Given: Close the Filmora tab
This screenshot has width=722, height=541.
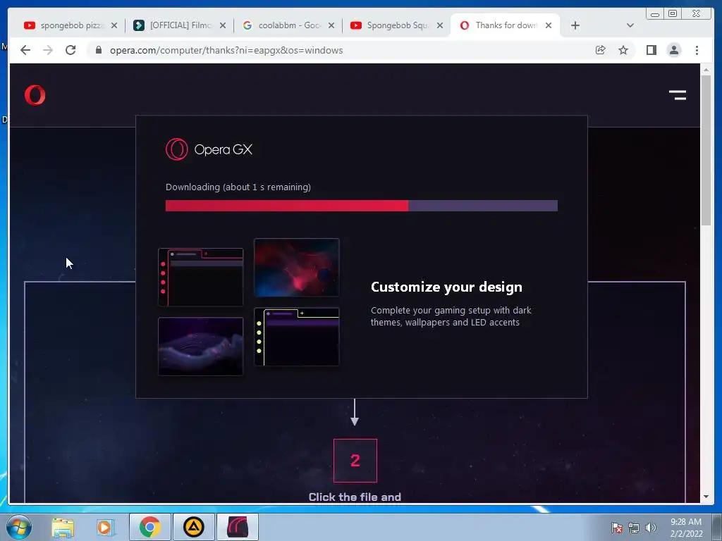Looking at the screenshot, I should (x=223, y=25).
